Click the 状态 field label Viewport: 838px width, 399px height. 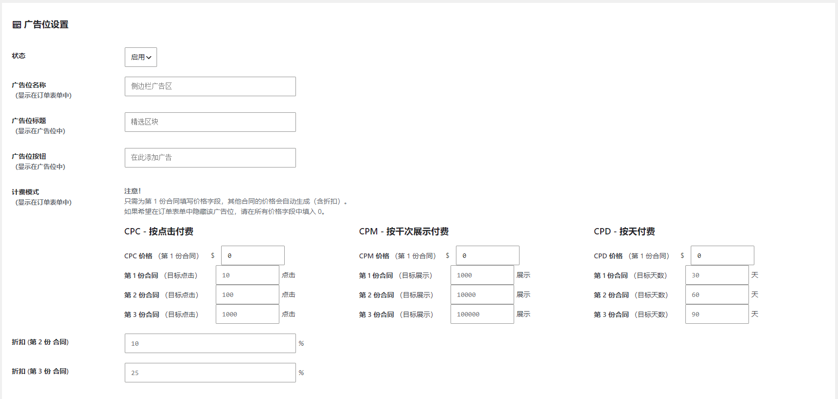click(x=19, y=56)
